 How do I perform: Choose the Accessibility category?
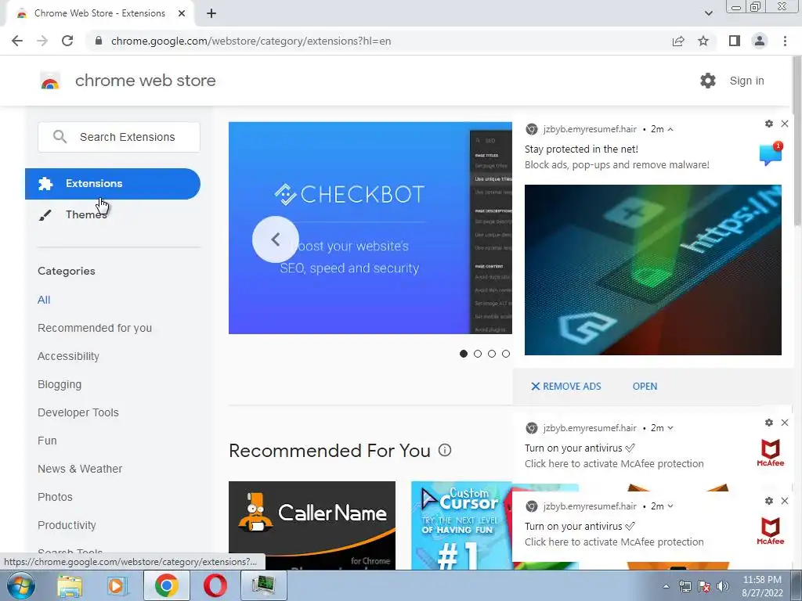[68, 356]
